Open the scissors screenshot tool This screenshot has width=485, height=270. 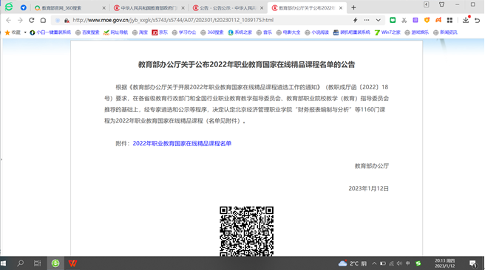click(404, 20)
